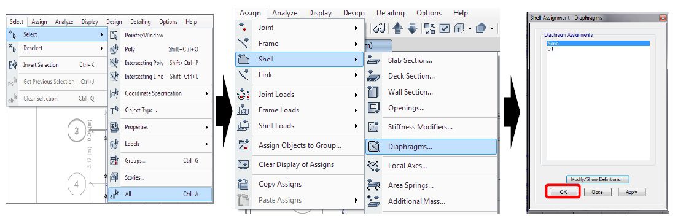
Task: Click the Groups icon in Select submenu
Action: [114, 161]
